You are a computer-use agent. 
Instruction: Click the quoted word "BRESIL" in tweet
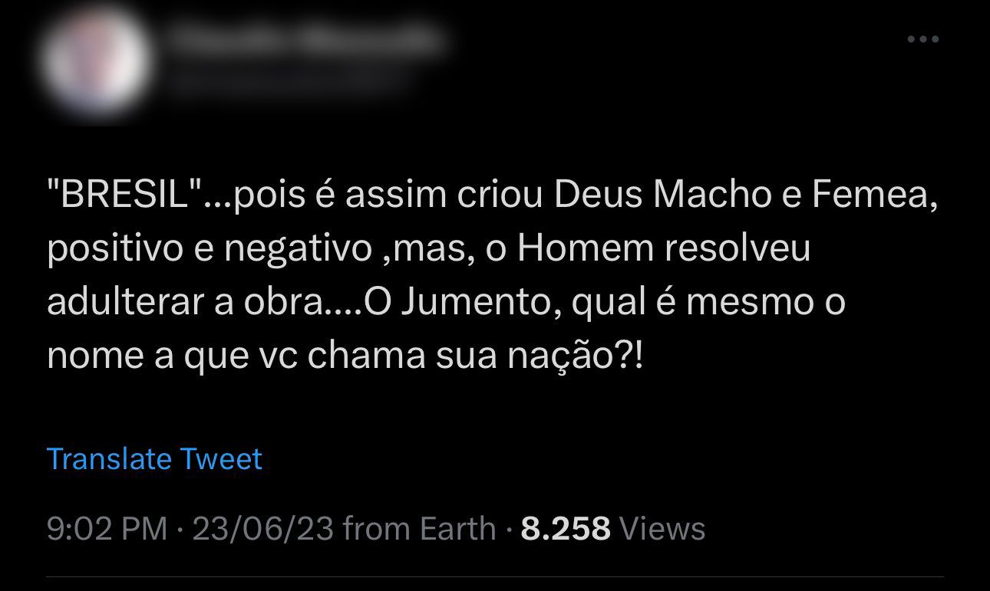pos(125,196)
